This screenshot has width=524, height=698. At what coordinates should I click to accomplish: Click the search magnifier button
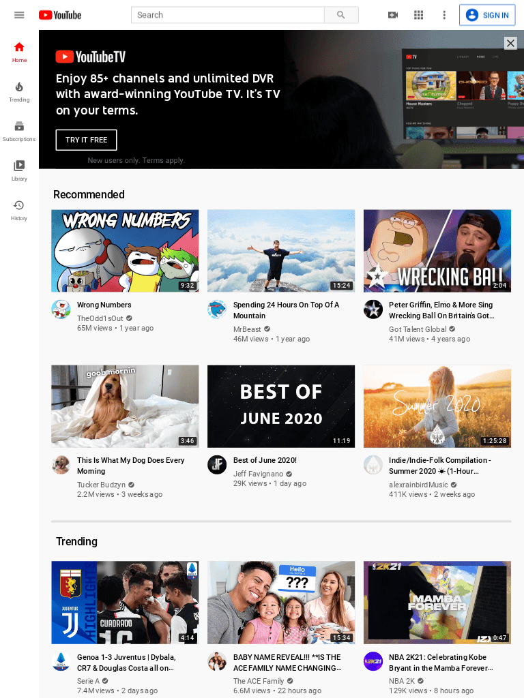pyautogui.click(x=341, y=15)
